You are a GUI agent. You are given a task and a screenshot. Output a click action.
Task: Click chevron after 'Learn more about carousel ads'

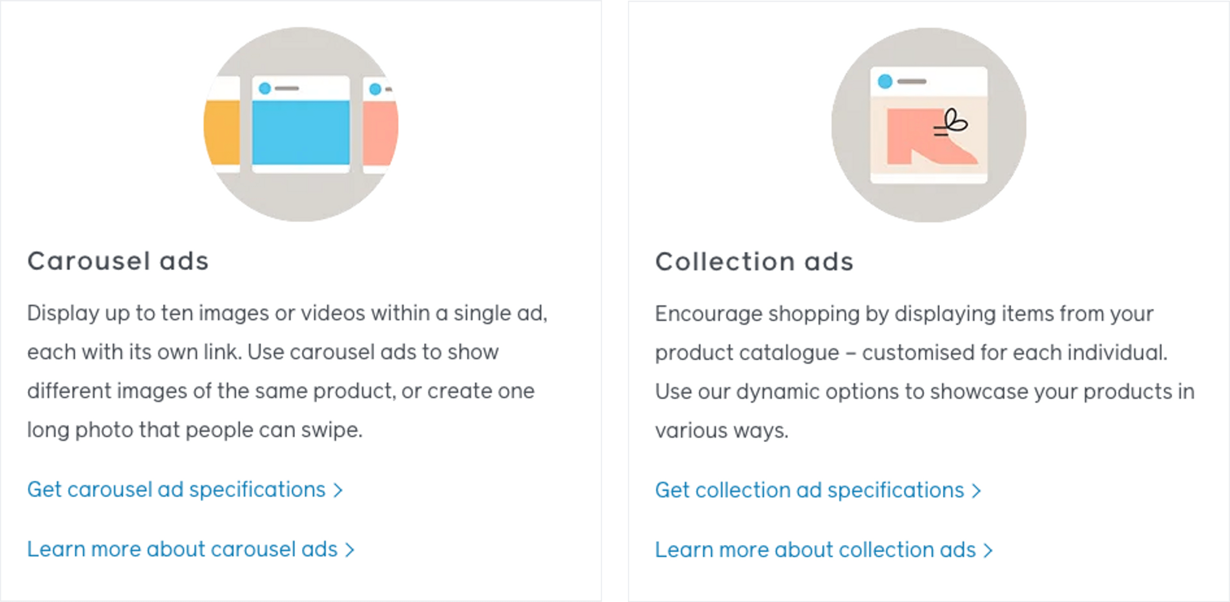pyautogui.click(x=350, y=550)
